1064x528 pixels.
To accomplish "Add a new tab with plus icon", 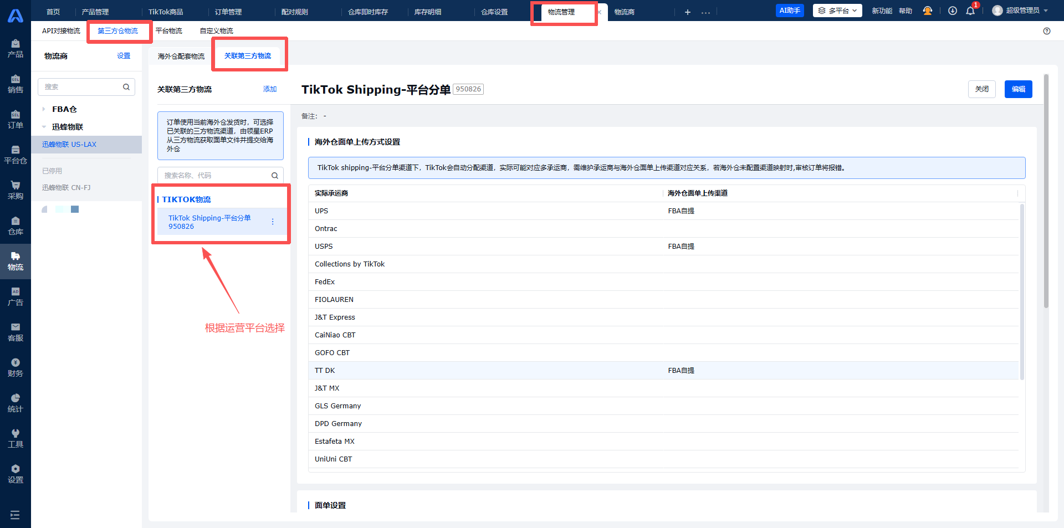I will pos(688,12).
